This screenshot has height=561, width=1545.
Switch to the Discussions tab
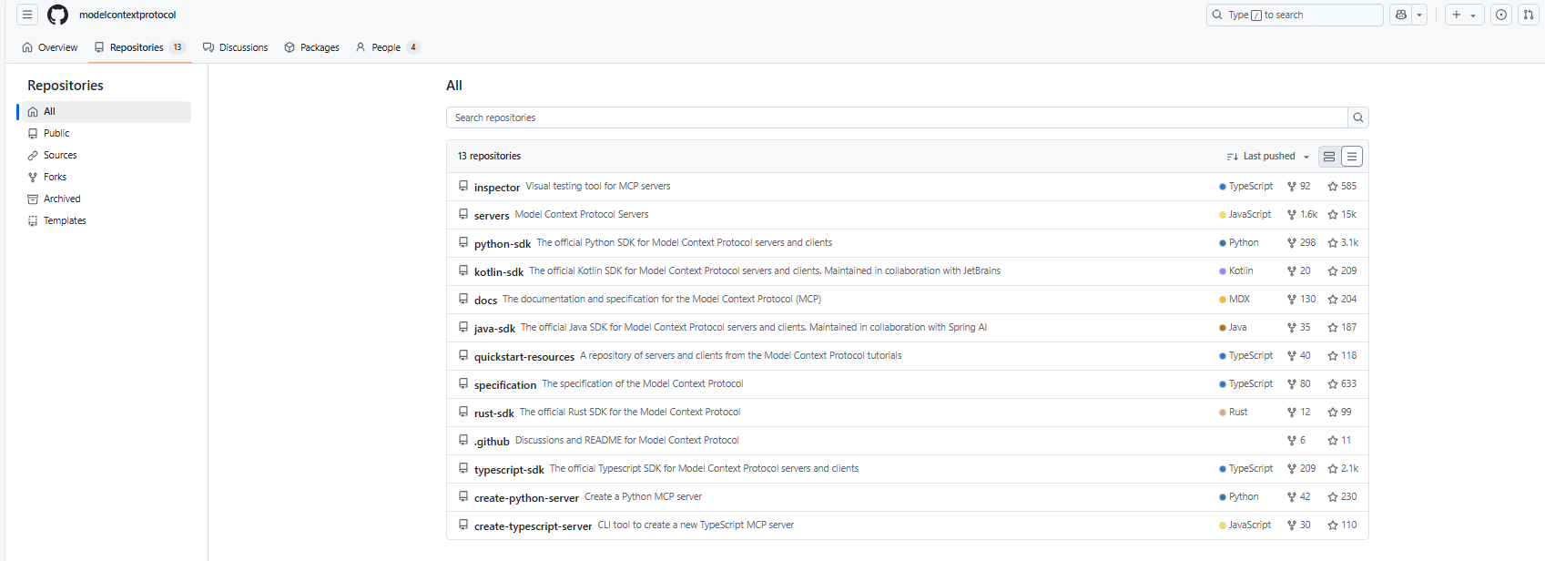pyautogui.click(x=235, y=47)
